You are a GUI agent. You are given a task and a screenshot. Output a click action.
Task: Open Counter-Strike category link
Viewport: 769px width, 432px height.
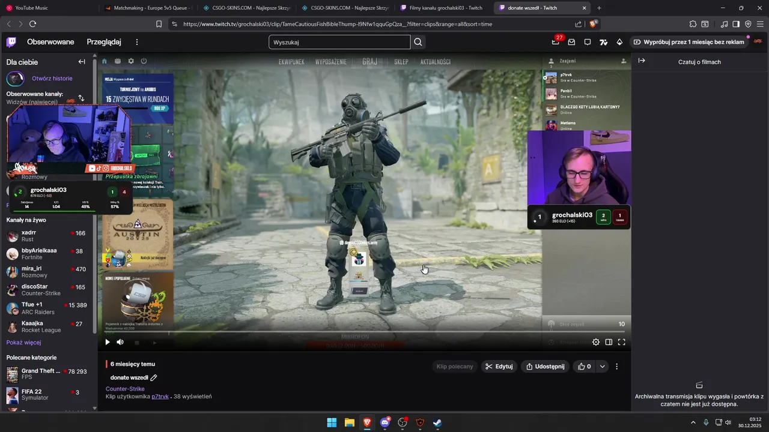coord(125,389)
